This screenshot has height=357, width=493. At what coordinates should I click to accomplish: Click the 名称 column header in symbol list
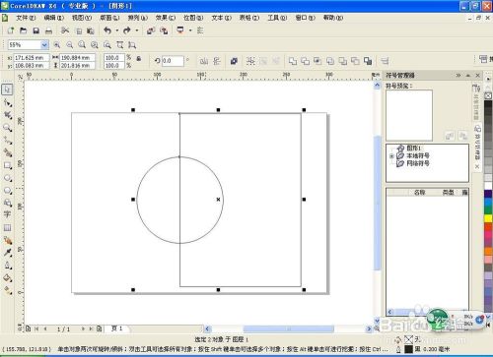(x=419, y=193)
